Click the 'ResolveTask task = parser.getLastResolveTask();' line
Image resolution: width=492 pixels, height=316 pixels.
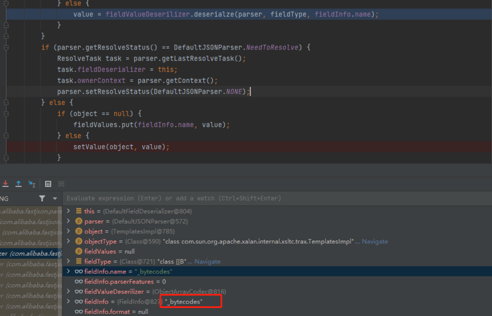(x=151, y=59)
